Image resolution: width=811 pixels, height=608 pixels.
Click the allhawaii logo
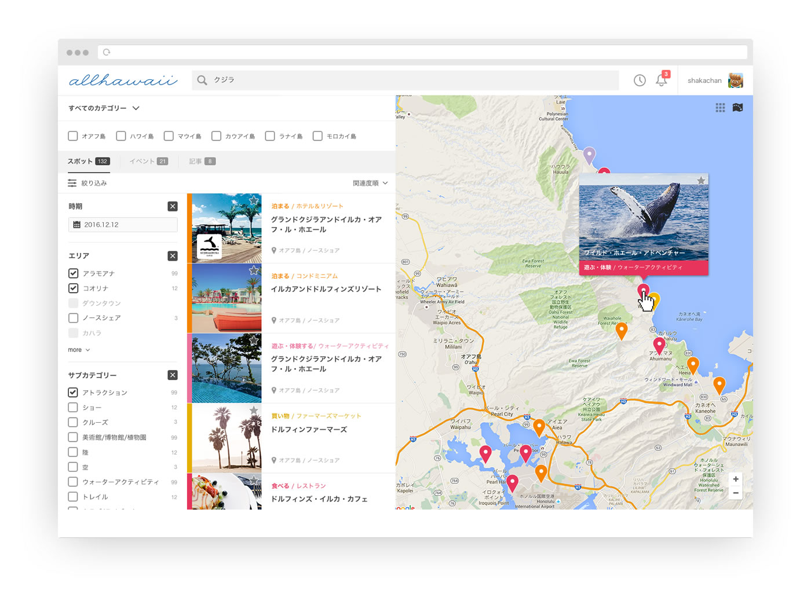[x=123, y=80]
